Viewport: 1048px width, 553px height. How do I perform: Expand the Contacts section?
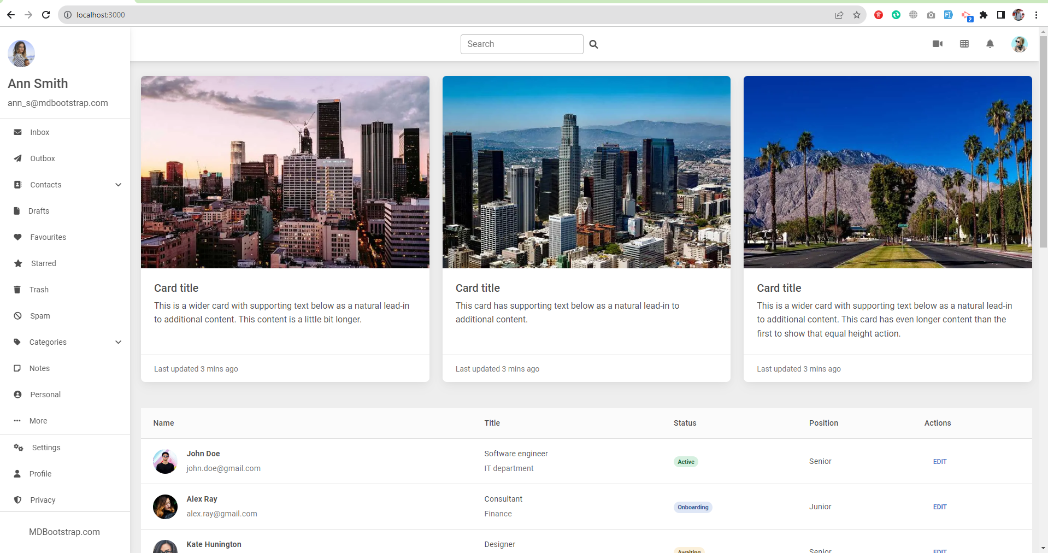point(118,185)
